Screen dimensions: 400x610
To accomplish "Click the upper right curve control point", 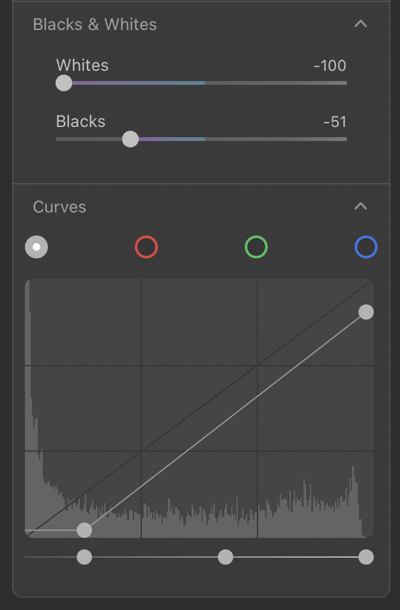I will click(x=365, y=312).
